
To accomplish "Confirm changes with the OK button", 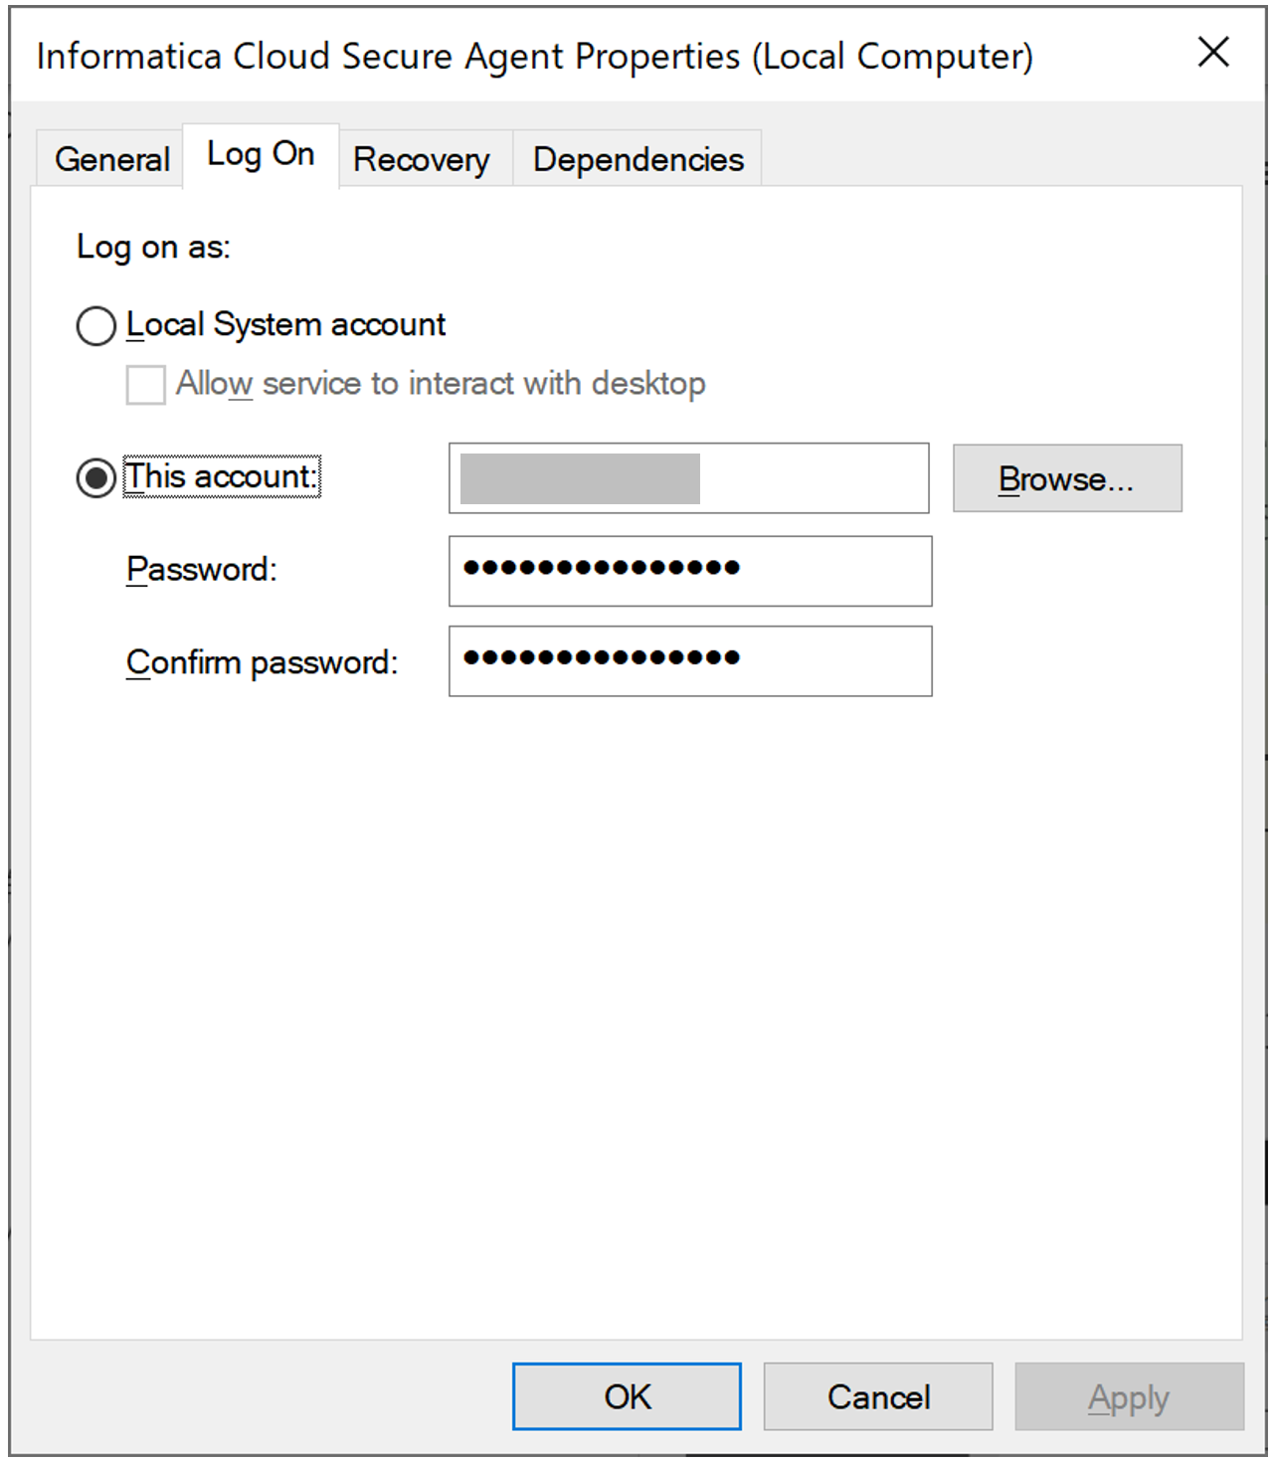I will (626, 1395).
